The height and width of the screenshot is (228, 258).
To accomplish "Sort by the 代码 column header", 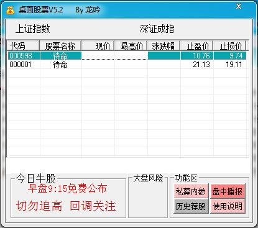I will (x=23, y=46).
